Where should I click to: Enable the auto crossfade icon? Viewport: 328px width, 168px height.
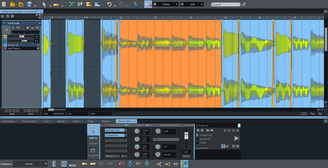coord(72,4)
